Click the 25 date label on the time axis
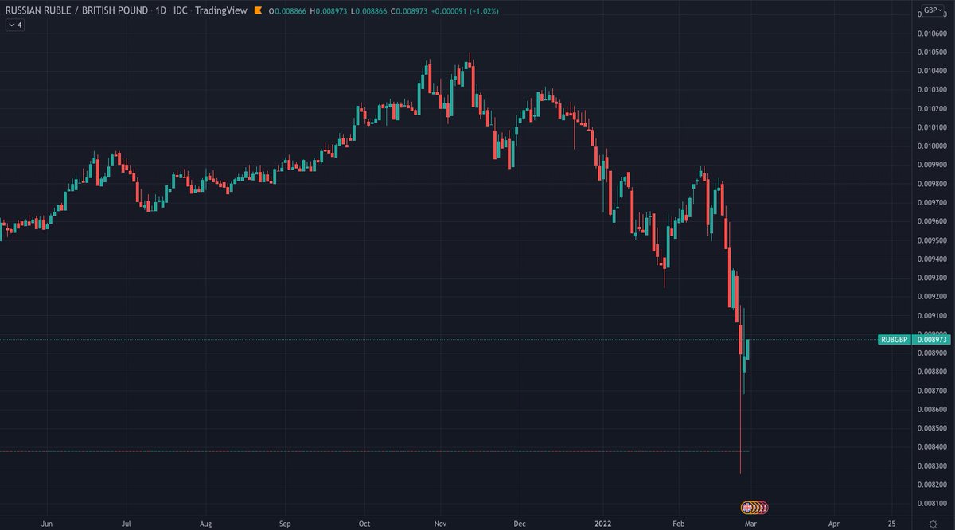Image resolution: width=955 pixels, height=530 pixels. [x=891, y=525]
